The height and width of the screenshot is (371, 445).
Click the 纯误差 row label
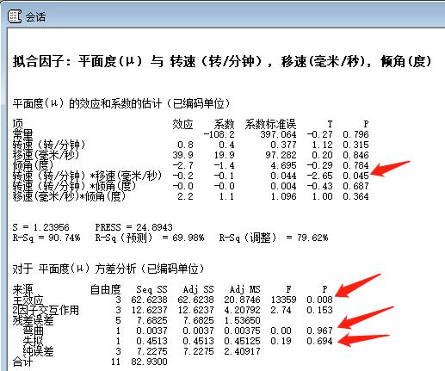click(x=38, y=351)
